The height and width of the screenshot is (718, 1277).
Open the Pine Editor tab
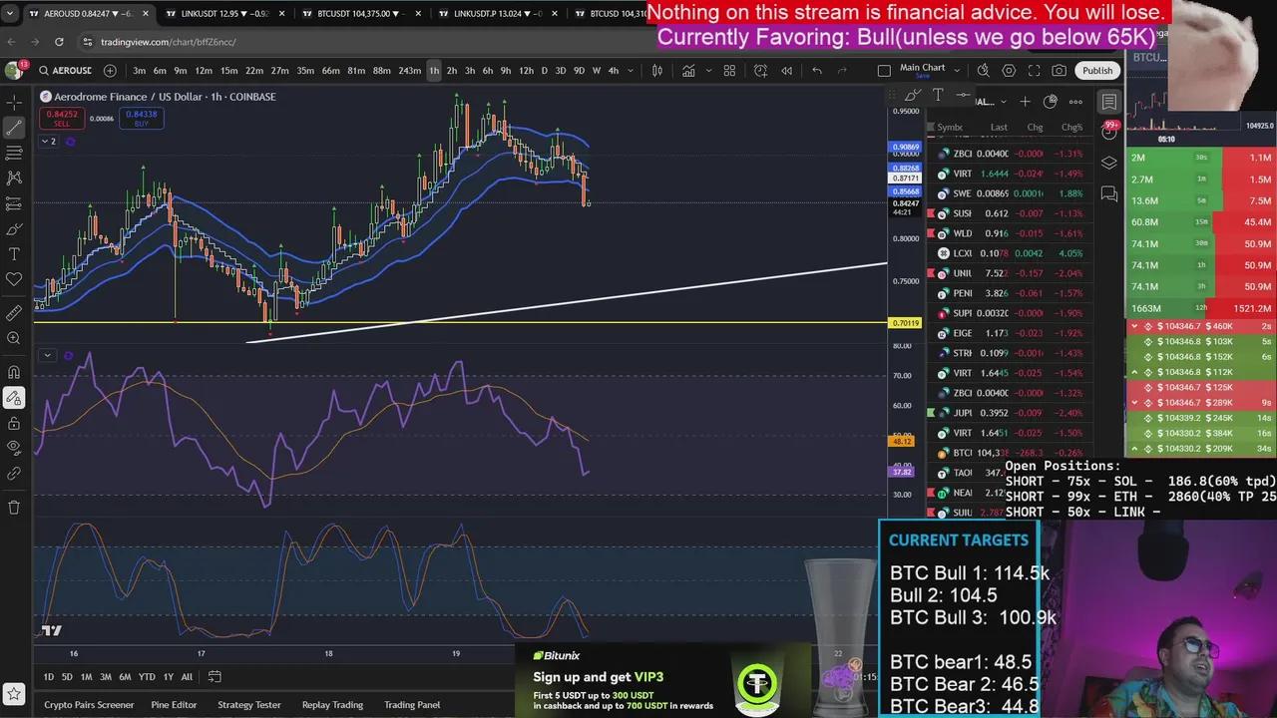tap(174, 704)
